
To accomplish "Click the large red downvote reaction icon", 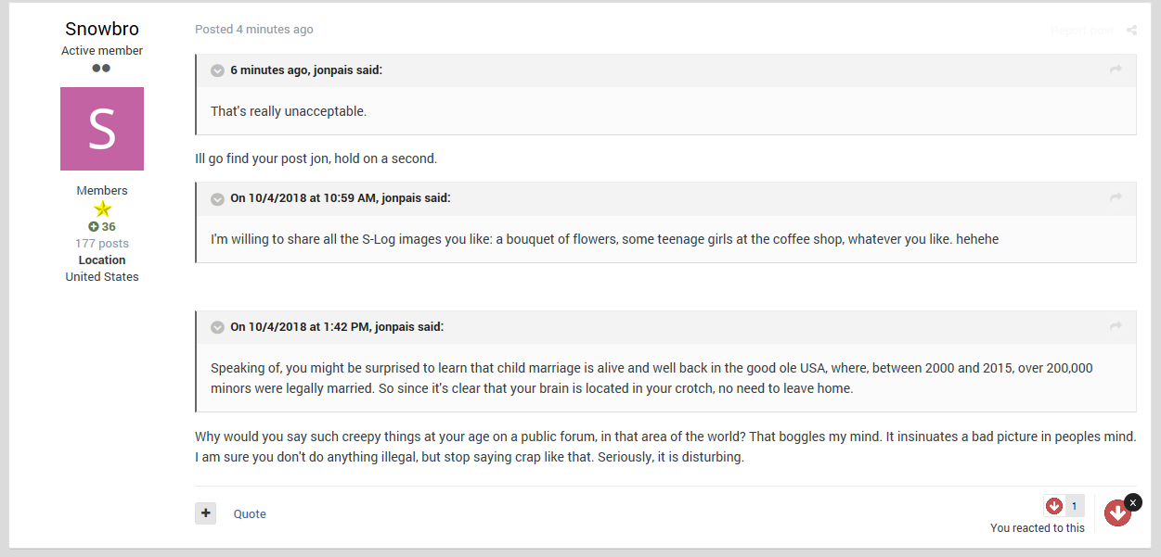I will click(1117, 513).
